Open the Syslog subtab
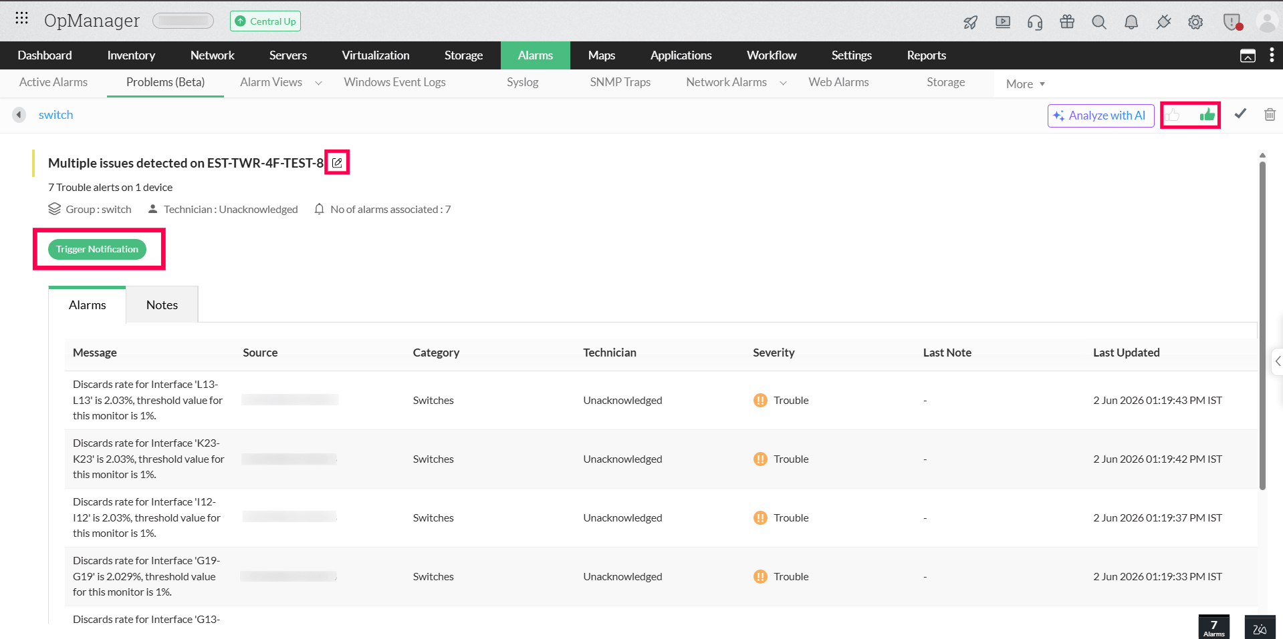 coord(522,82)
